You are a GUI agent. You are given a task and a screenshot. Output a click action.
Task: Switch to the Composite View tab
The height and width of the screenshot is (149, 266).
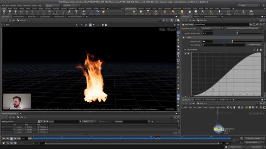click(45, 17)
